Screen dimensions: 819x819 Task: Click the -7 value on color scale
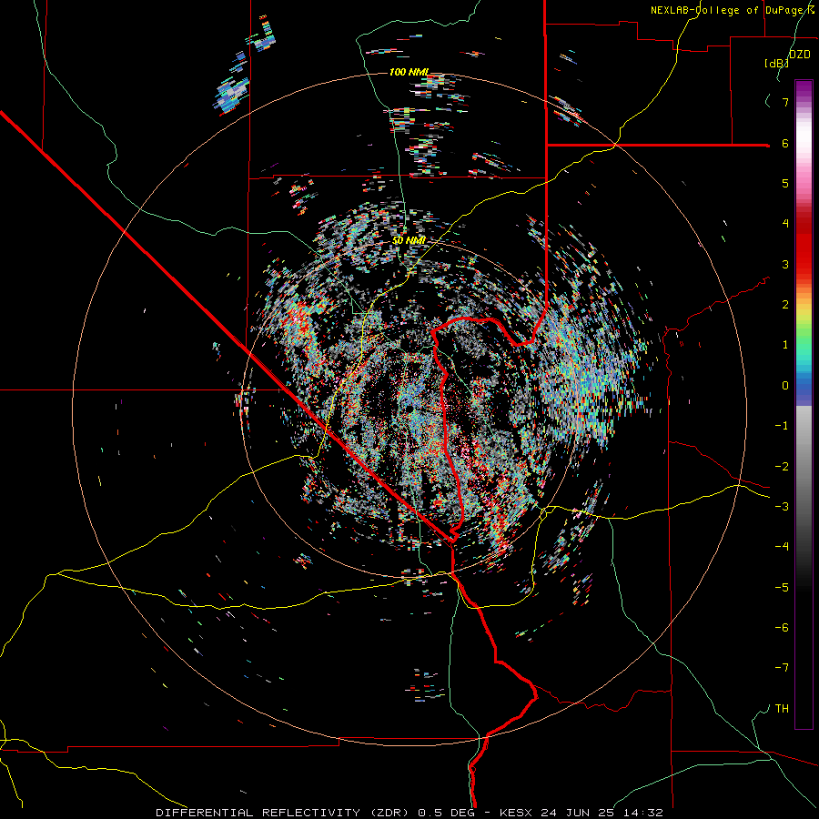[782, 668]
